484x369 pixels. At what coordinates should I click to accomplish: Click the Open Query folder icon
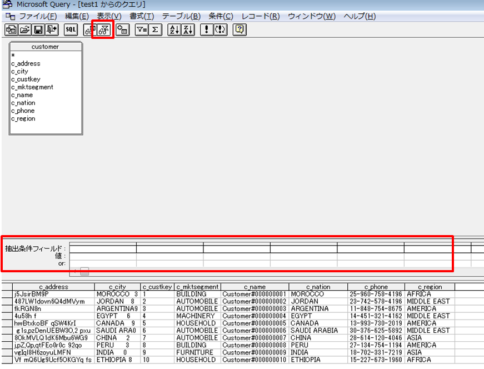point(24,29)
